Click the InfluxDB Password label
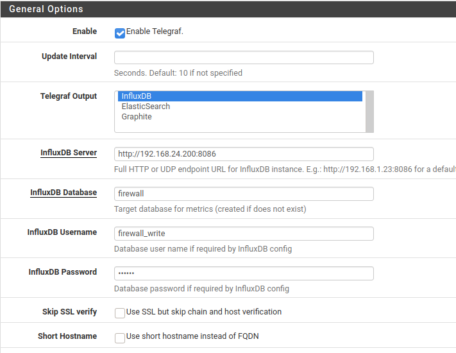This screenshot has height=353, width=456. point(62,272)
